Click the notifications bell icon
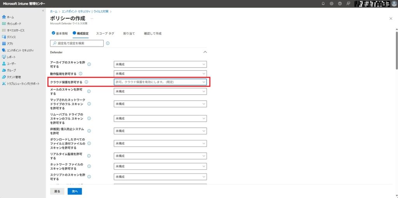The image size is (398, 198). pos(323,3)
